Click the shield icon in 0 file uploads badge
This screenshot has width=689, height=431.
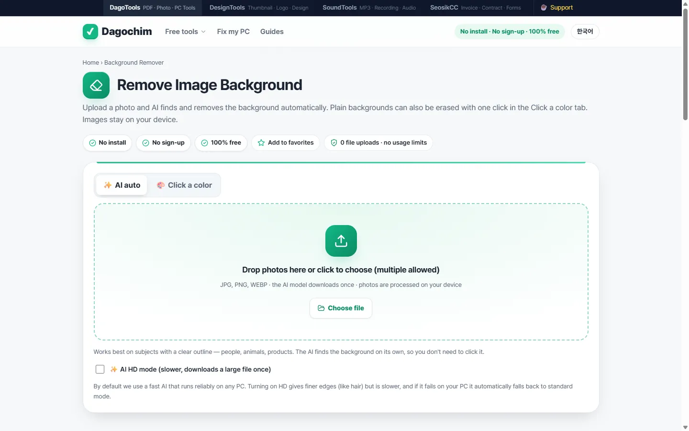[334, 143]
